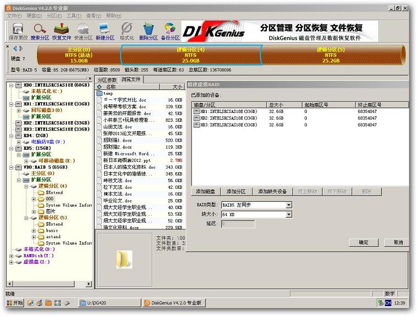The width and height of the screenshot is (417, 316).
Task: Select System Volume Information under 逻辑分区 (4)
Action: [68, 205]
